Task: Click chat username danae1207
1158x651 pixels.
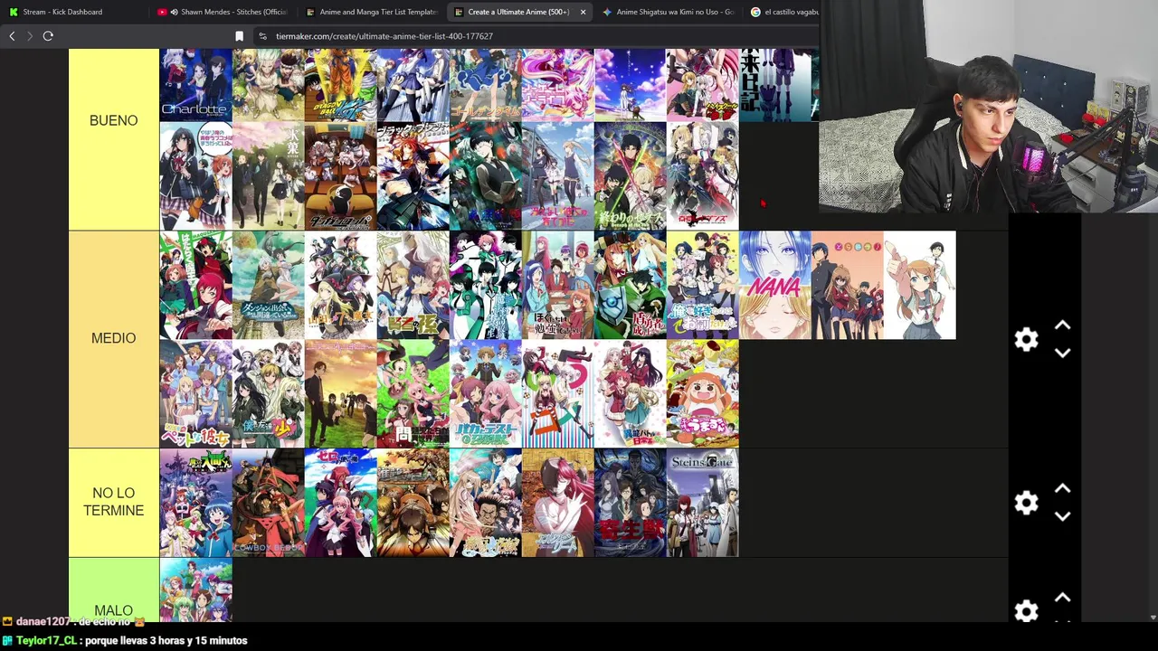Action: [x=43, y=622]
